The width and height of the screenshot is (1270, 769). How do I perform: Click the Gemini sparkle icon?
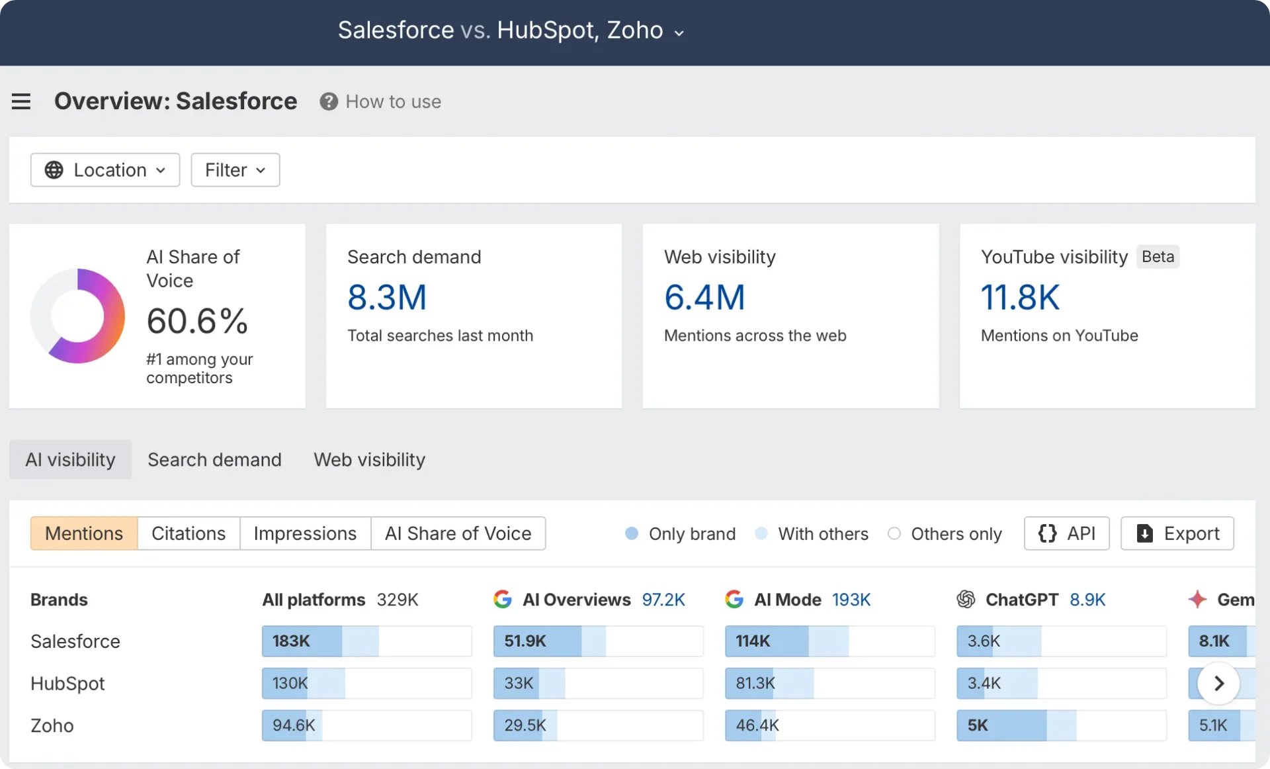[x=1199, y=600]
